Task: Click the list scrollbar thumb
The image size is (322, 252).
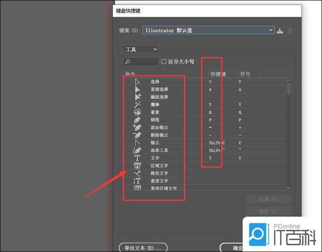Action: click(x=289, y=89)
